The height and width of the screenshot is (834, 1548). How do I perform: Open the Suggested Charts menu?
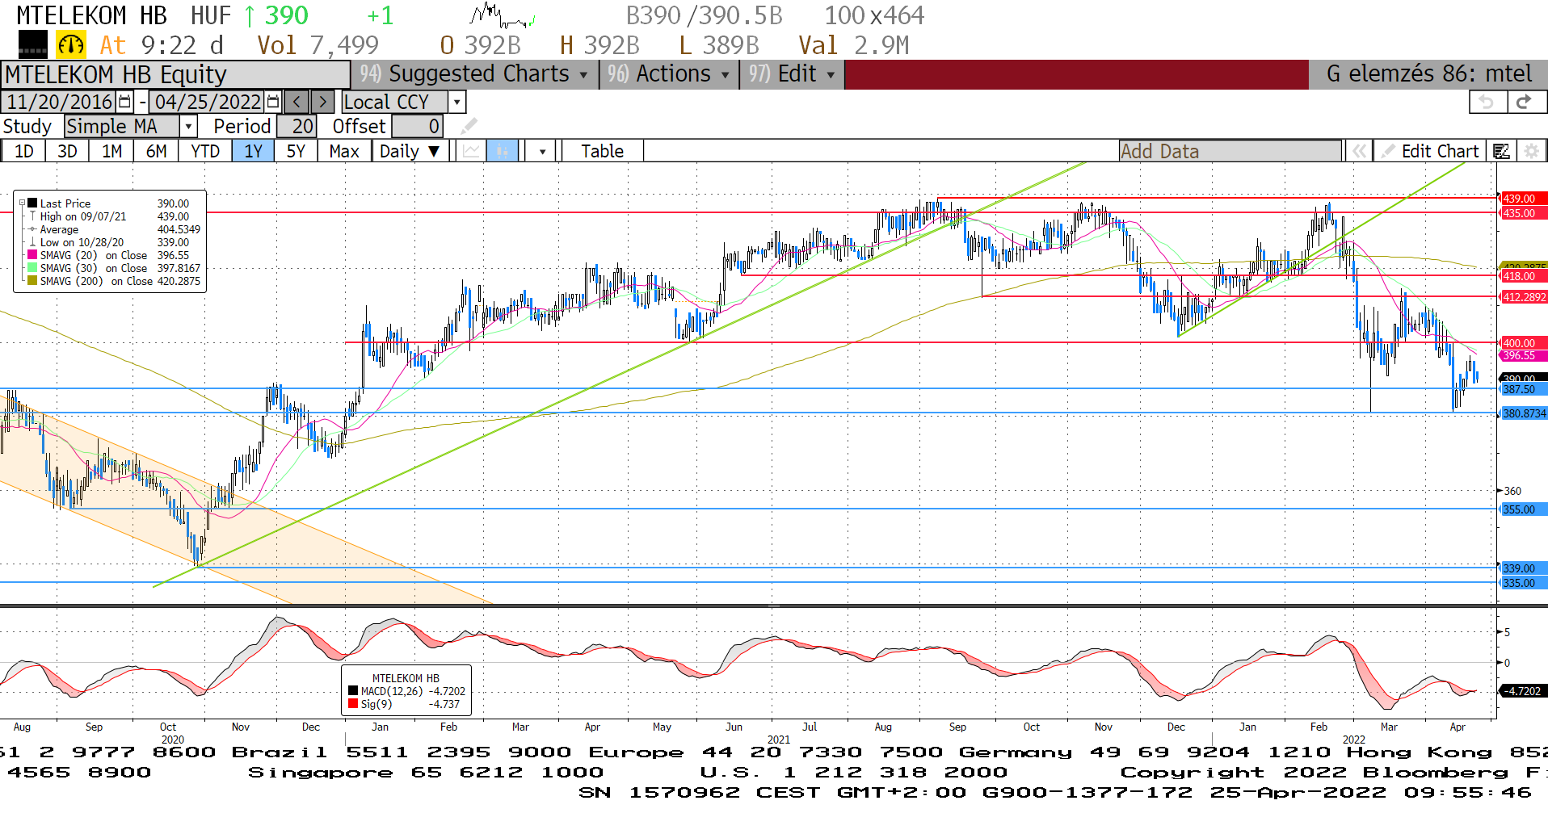pyautogui.click(x=474, y=74)
